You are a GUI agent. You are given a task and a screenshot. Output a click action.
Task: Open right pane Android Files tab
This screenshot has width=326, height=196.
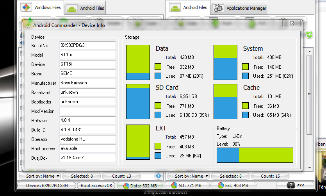(x=188, y=7)
